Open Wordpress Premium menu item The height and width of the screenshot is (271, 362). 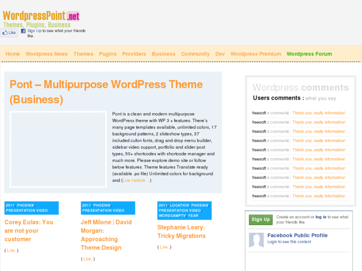click(256, 54)
